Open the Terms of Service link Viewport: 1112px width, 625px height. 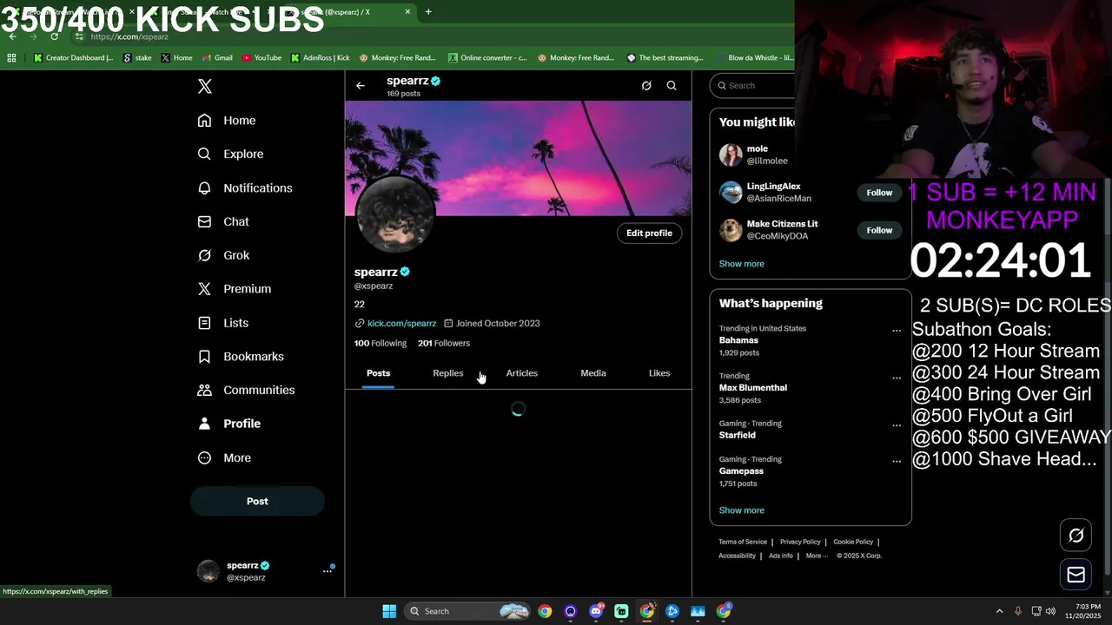coord(743,542)
